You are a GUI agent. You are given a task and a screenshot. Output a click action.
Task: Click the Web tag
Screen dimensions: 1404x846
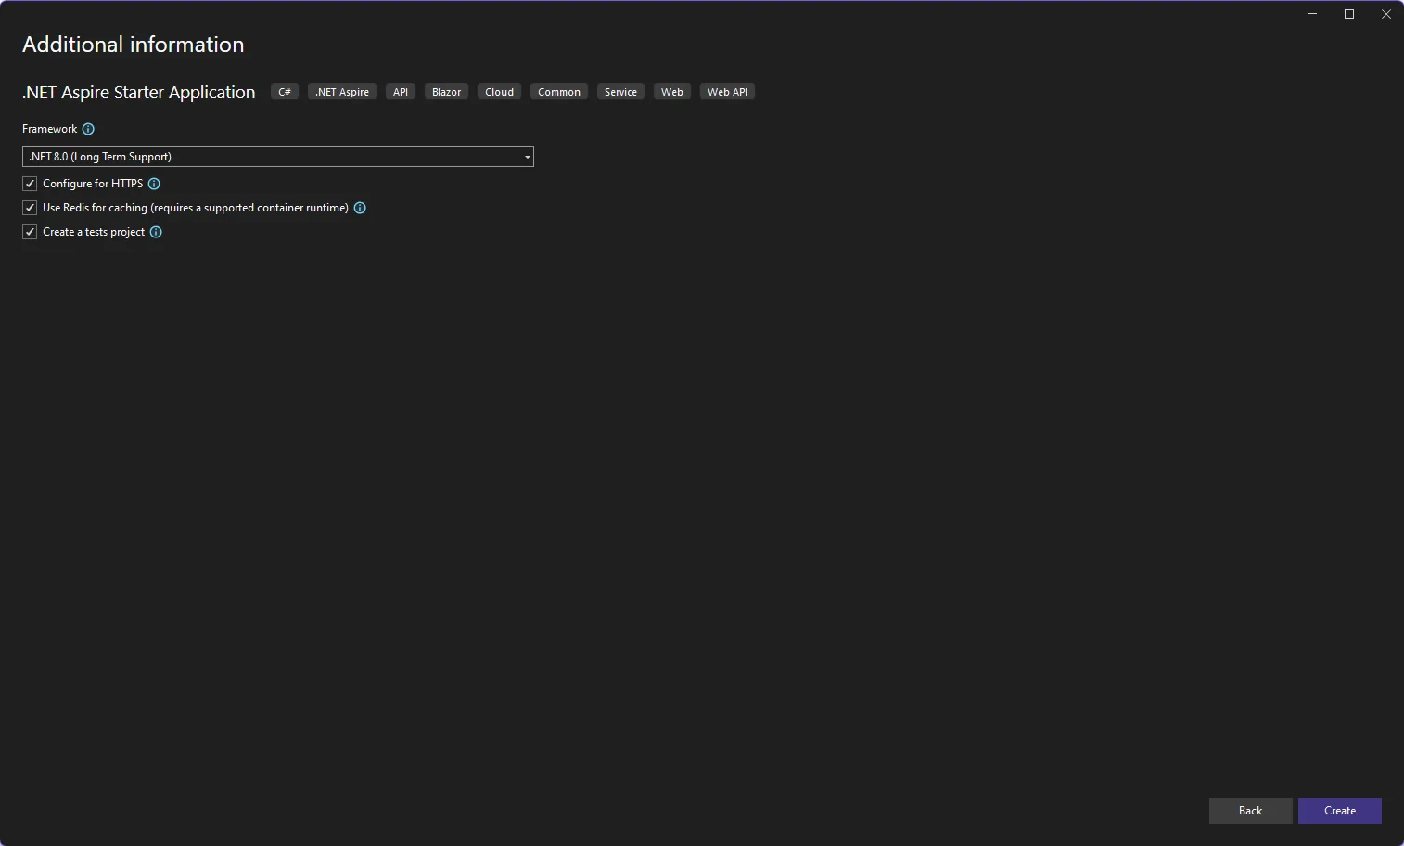pyautogui.click(x=672, y=92)
